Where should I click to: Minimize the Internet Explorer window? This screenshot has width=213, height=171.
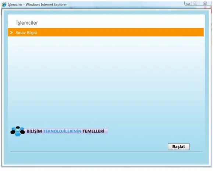188,4
